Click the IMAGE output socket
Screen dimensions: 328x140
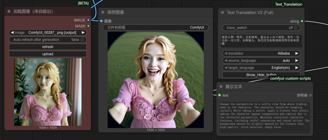click(x=88, y=20)
